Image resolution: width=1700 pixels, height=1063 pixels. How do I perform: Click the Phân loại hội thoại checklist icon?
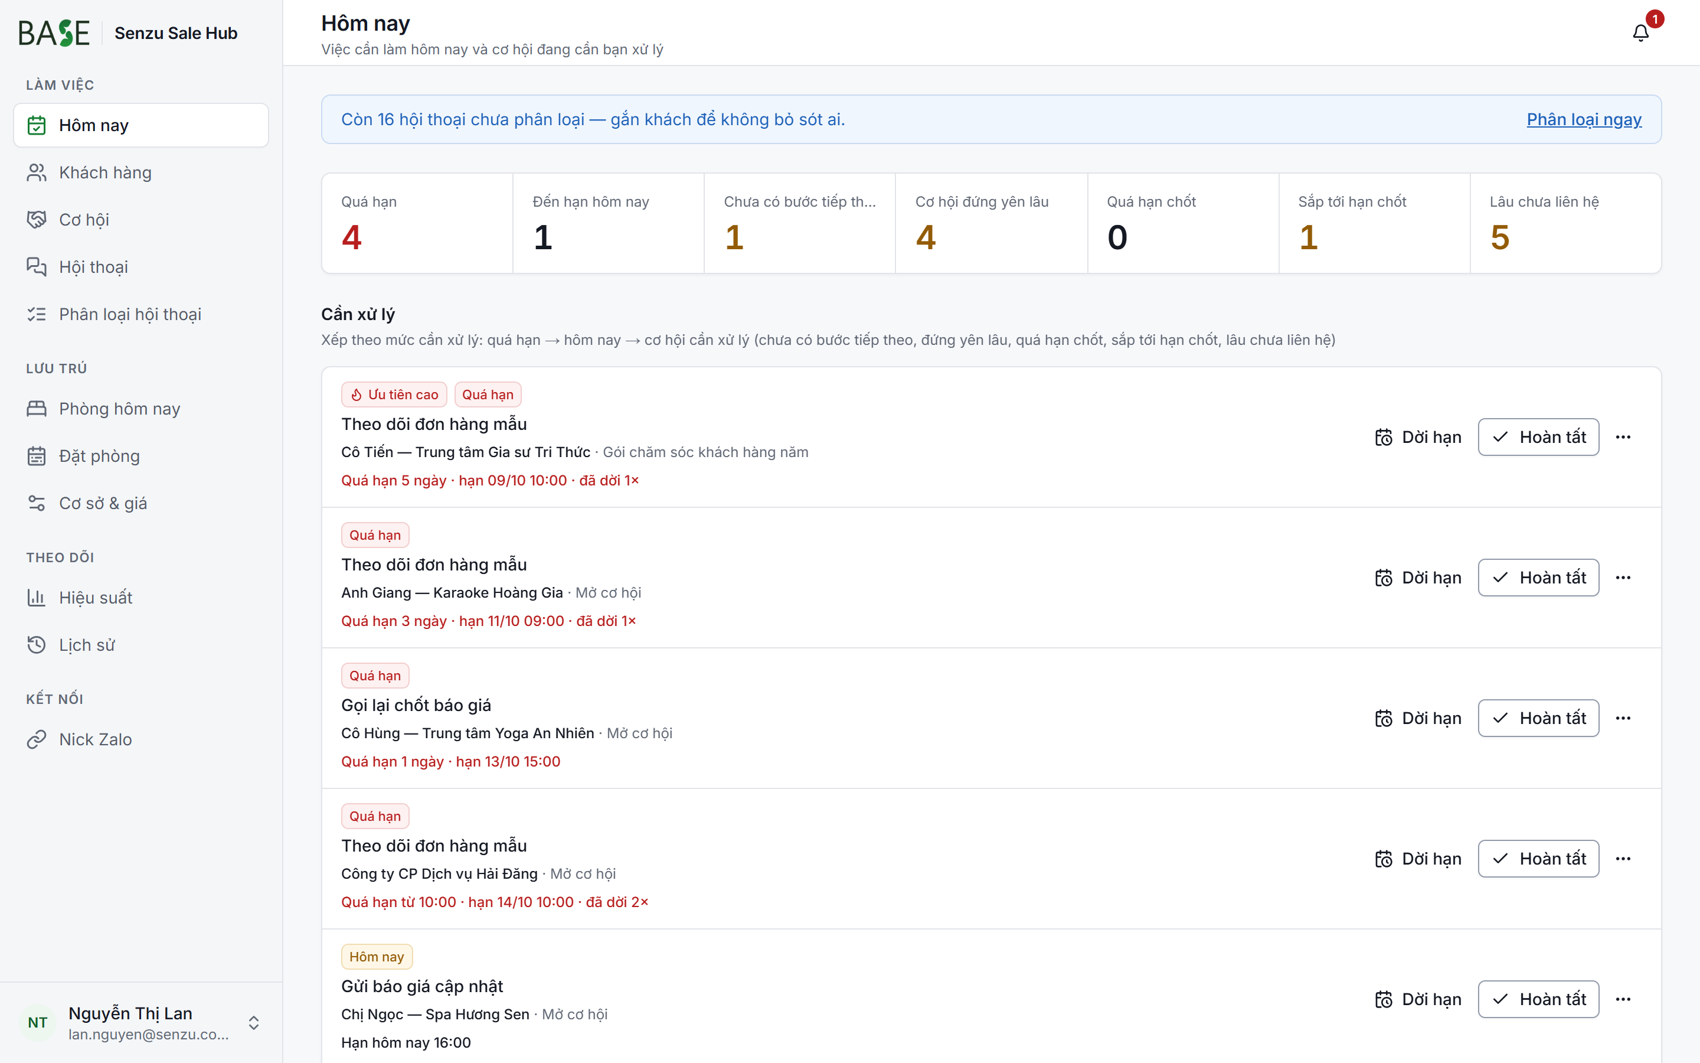[37, 314]
